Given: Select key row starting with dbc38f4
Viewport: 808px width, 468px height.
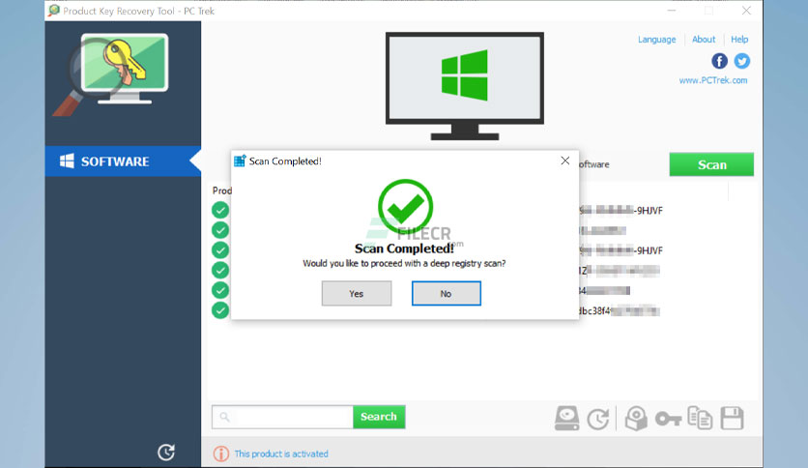Looking at the screenshot, I should click(x=620, y=310).
